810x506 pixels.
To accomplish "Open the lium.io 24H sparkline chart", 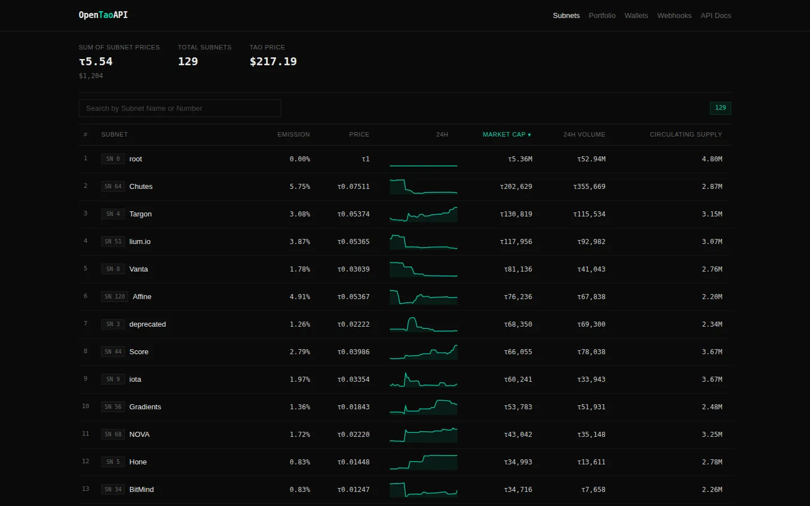I will point(424,242).
